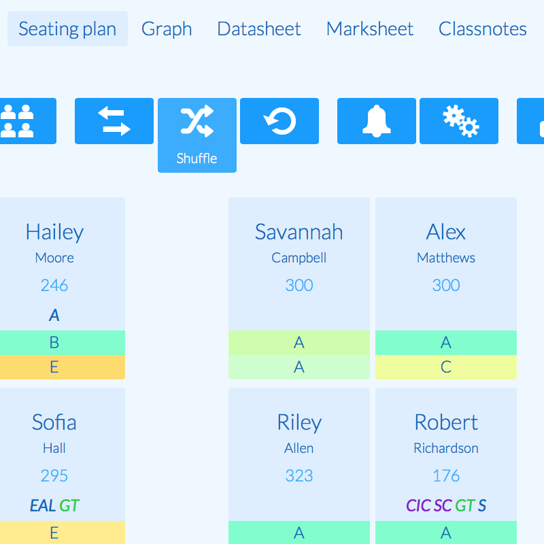This screenshot has height=544, width=544.
Task: Click the gears settings icon
Action: (x=458, y=121)
